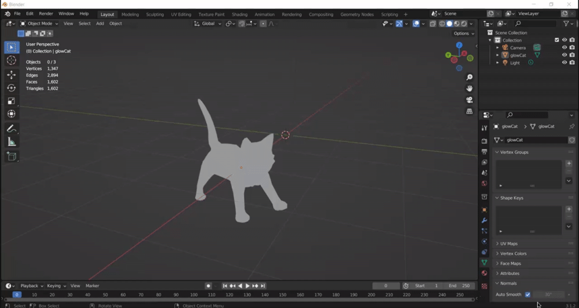Choose the Measure tool
Image resolution: width=579 pixels, height=308 pixels.
coord(12,142)
